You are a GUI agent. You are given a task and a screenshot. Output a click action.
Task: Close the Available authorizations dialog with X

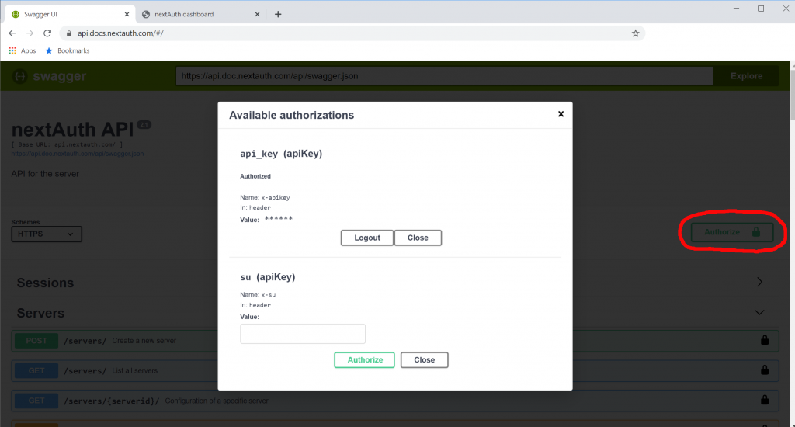coord(561,114)
